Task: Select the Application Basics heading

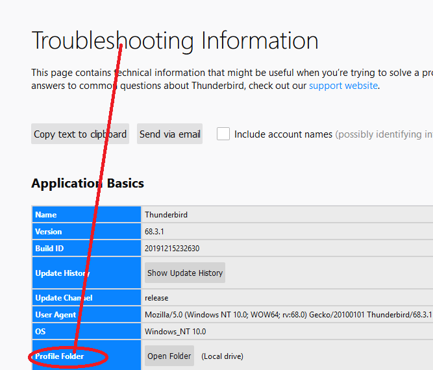Action: pos(88,183)
